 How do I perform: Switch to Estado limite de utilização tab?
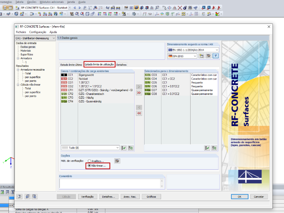[99, 64]
